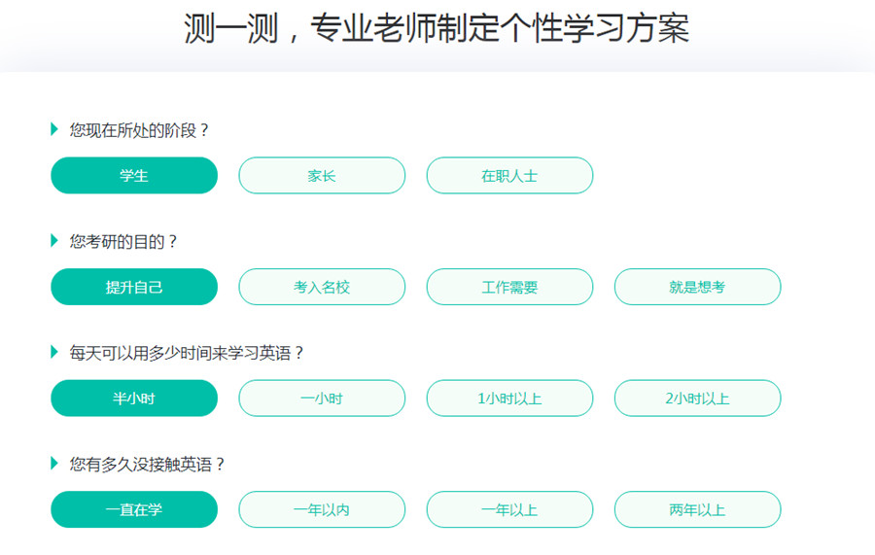Click the page heading 测一测，专业老师制定个性学习方案

pos(437,29)
